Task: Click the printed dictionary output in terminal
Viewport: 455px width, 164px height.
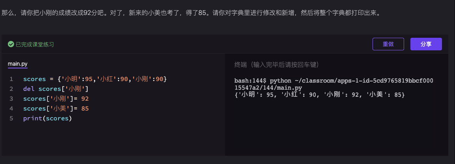Action: (x=320, y=95)
